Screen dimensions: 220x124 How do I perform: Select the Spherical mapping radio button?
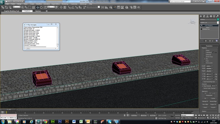[205, 55]
